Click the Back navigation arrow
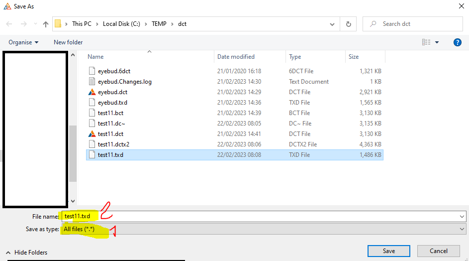The height and width of the screenshot is (261, 469). pos(9,24)
